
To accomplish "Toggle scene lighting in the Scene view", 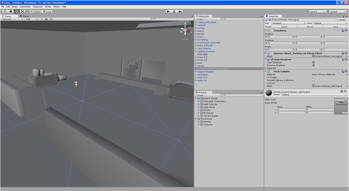I will [x=42, y=19].
